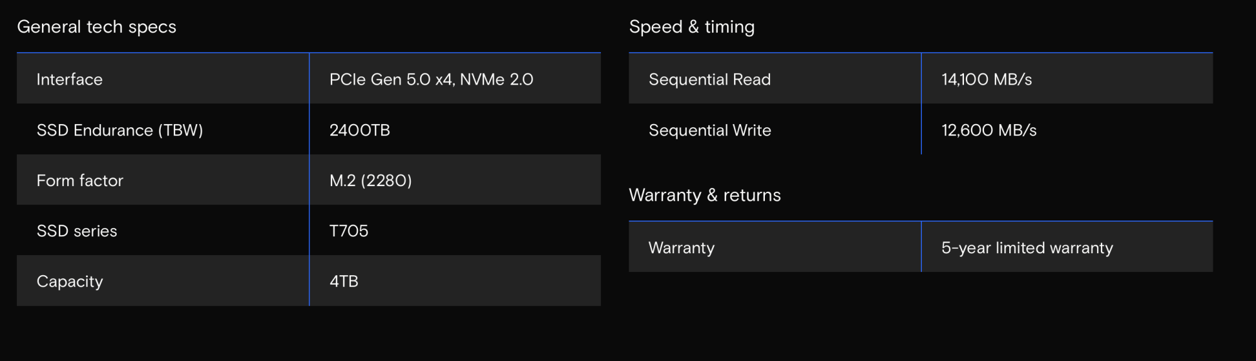Click the M.2 (2280) value
Screen dimensions: 1256x361
coord(371,180)
